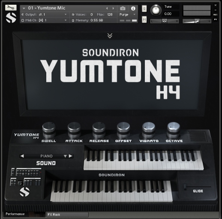Adjust the instrument volume slider
Viewport: 222px width, 219px height.
[x=197, y=21]
